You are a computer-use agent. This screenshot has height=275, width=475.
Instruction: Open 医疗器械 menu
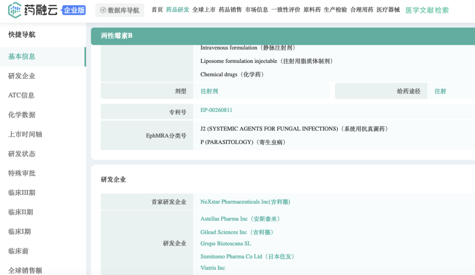click(388, 10)
